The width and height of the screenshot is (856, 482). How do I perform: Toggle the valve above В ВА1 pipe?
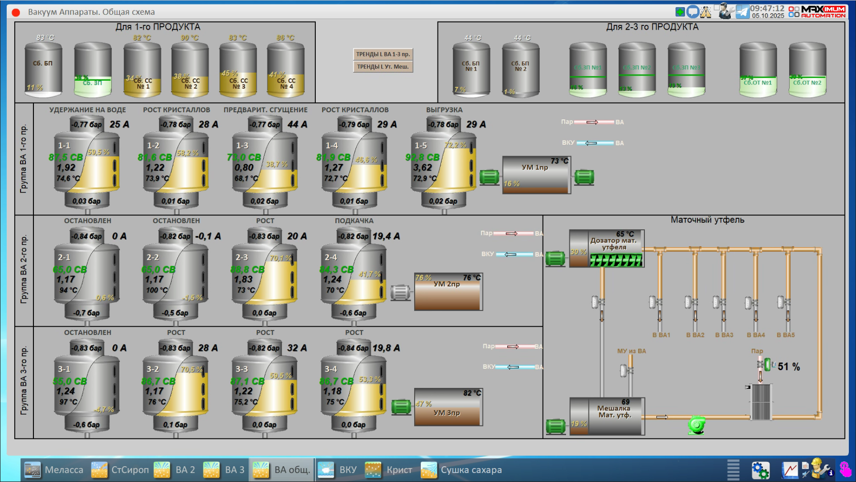(654, 302)
